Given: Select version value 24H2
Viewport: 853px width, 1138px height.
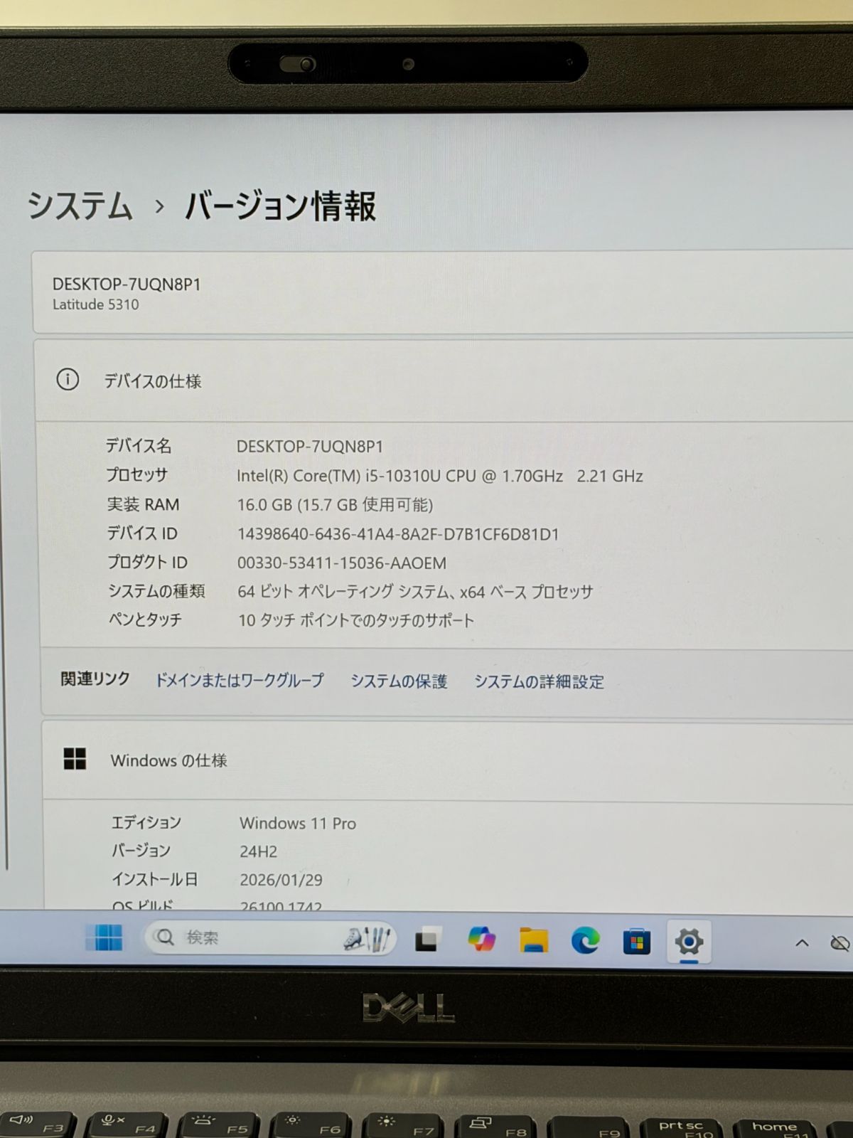Looking at the screenshot, I should [258, 851].
